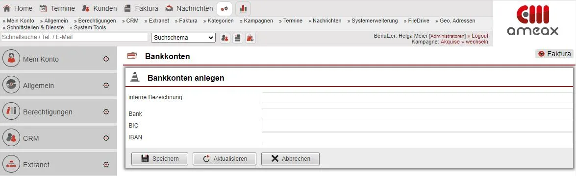Open the Kunden top menu
The width and height of the screenshot is (576, 176).
tap(100, 8)
